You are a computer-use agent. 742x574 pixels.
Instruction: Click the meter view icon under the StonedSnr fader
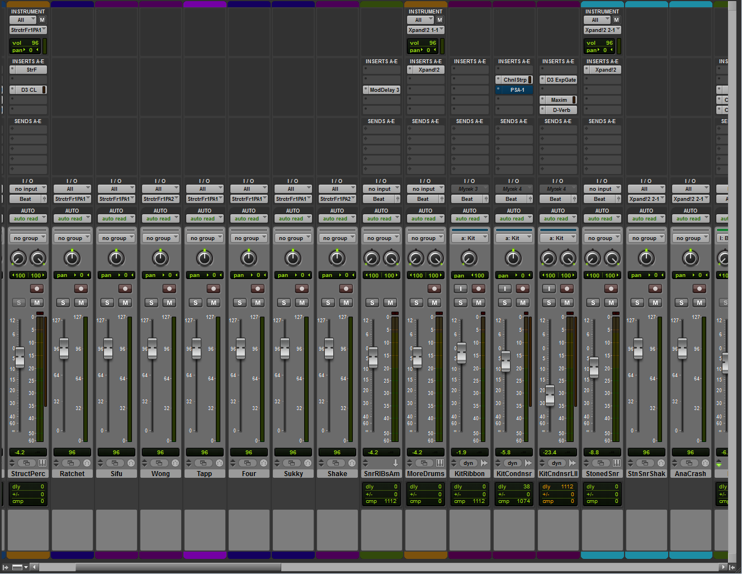[x=617, y=463]
